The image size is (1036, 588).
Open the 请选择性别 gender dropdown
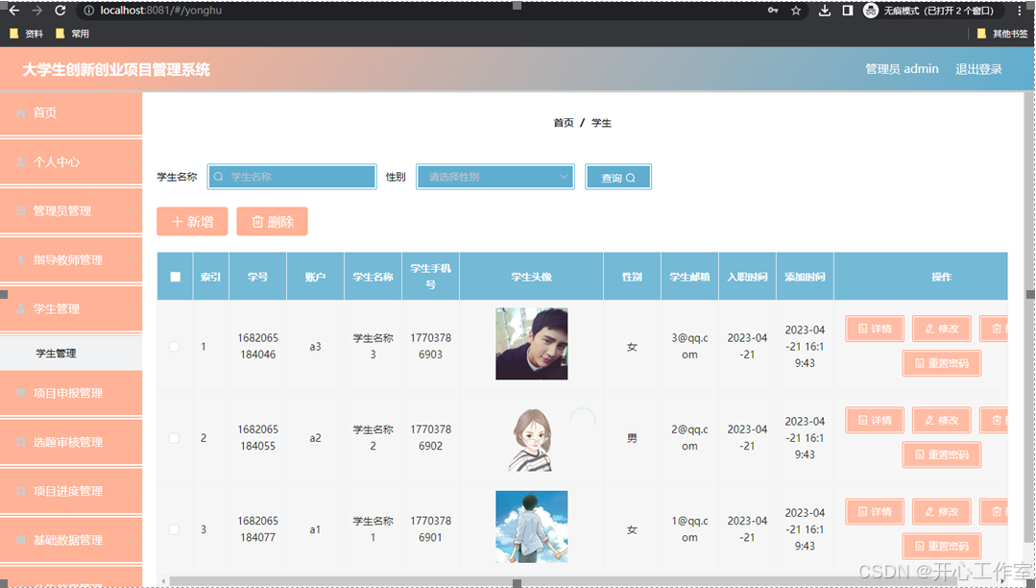494,176
